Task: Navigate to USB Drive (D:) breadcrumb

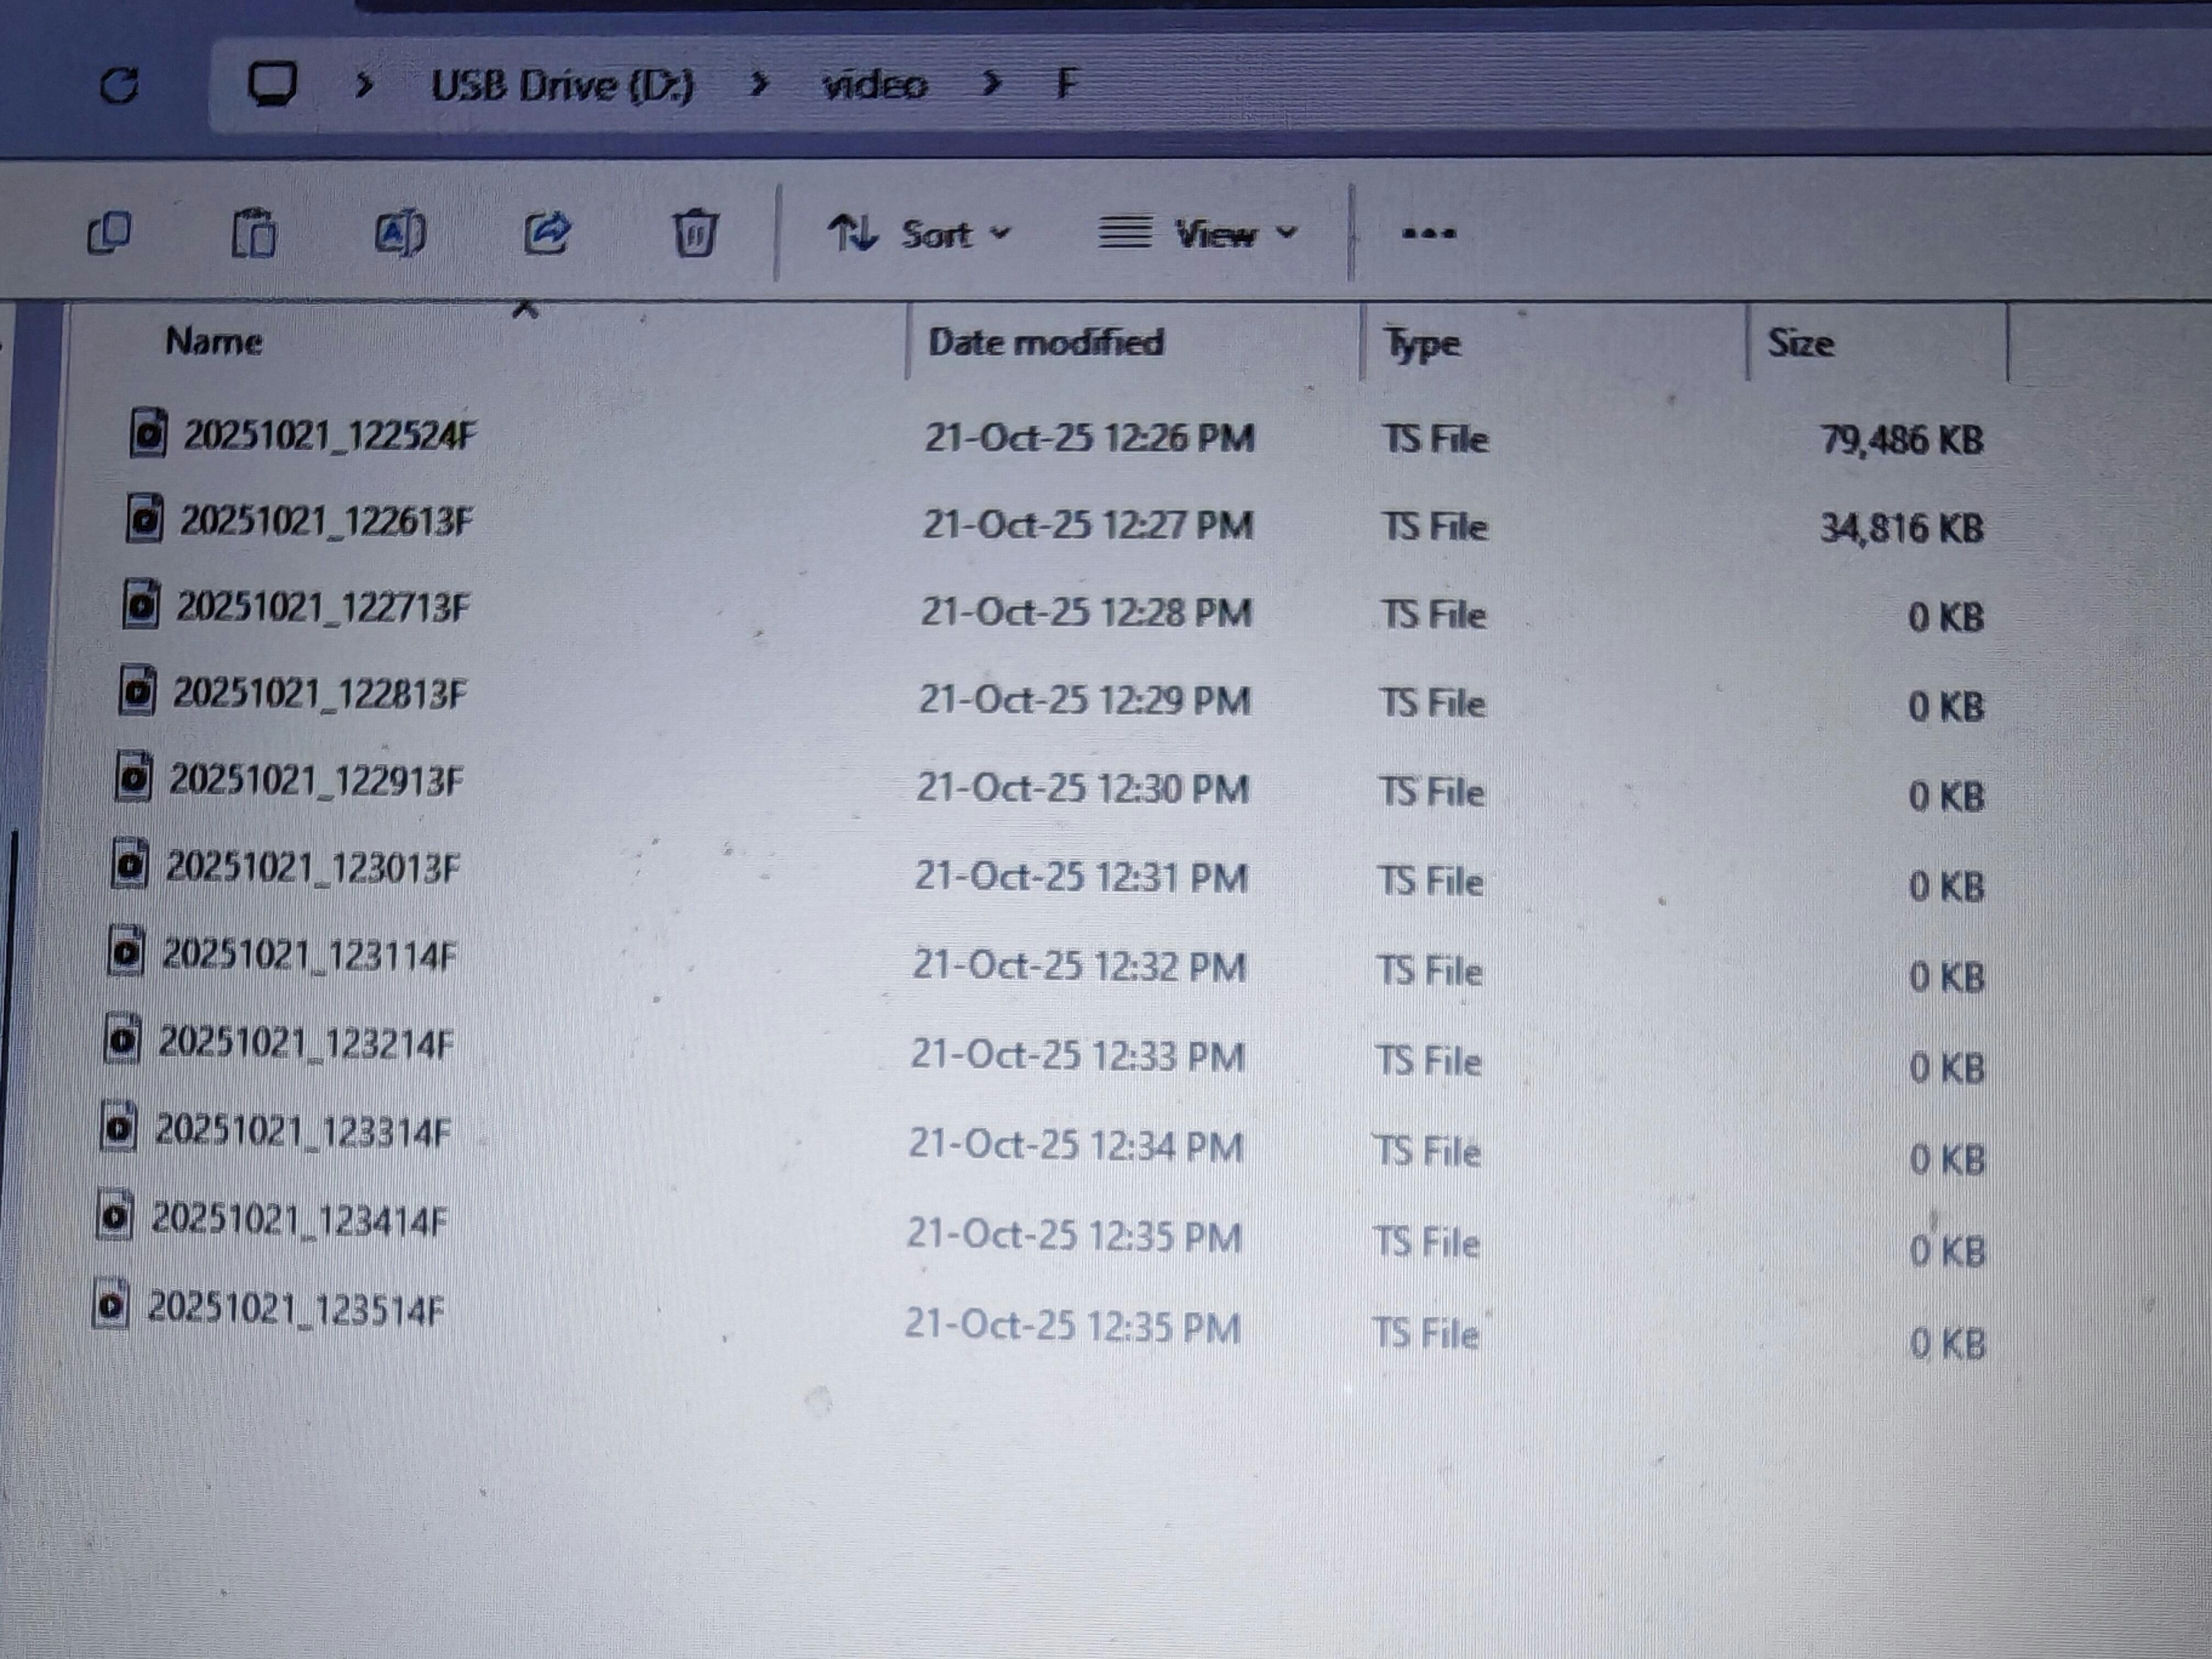Action: [x=562, y=85]
